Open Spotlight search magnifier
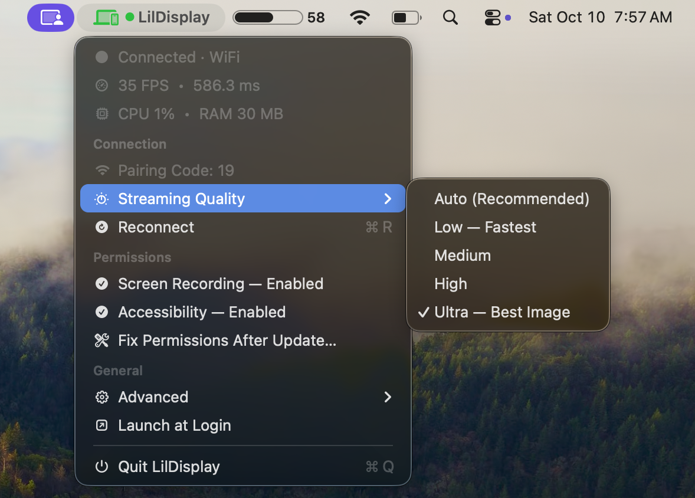Image resolution: width=695 pixels, height=498 pixels. click(450, 18)
